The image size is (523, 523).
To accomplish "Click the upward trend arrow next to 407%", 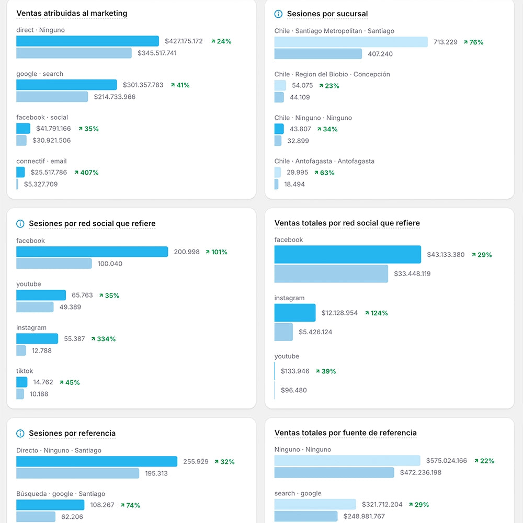I will point(76,173).
